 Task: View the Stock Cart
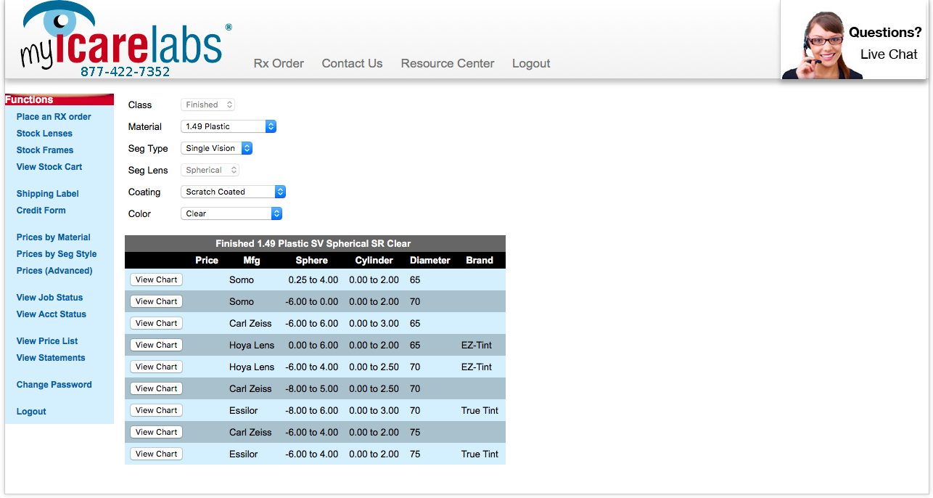(x=49, y=166)
